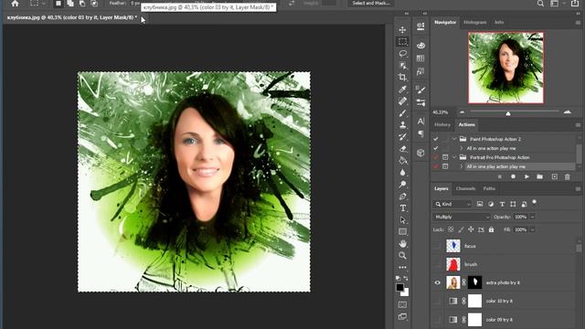This screenshot has height=329, width=585.
Task: Select the Healing Brush tool
Action: 402,101
